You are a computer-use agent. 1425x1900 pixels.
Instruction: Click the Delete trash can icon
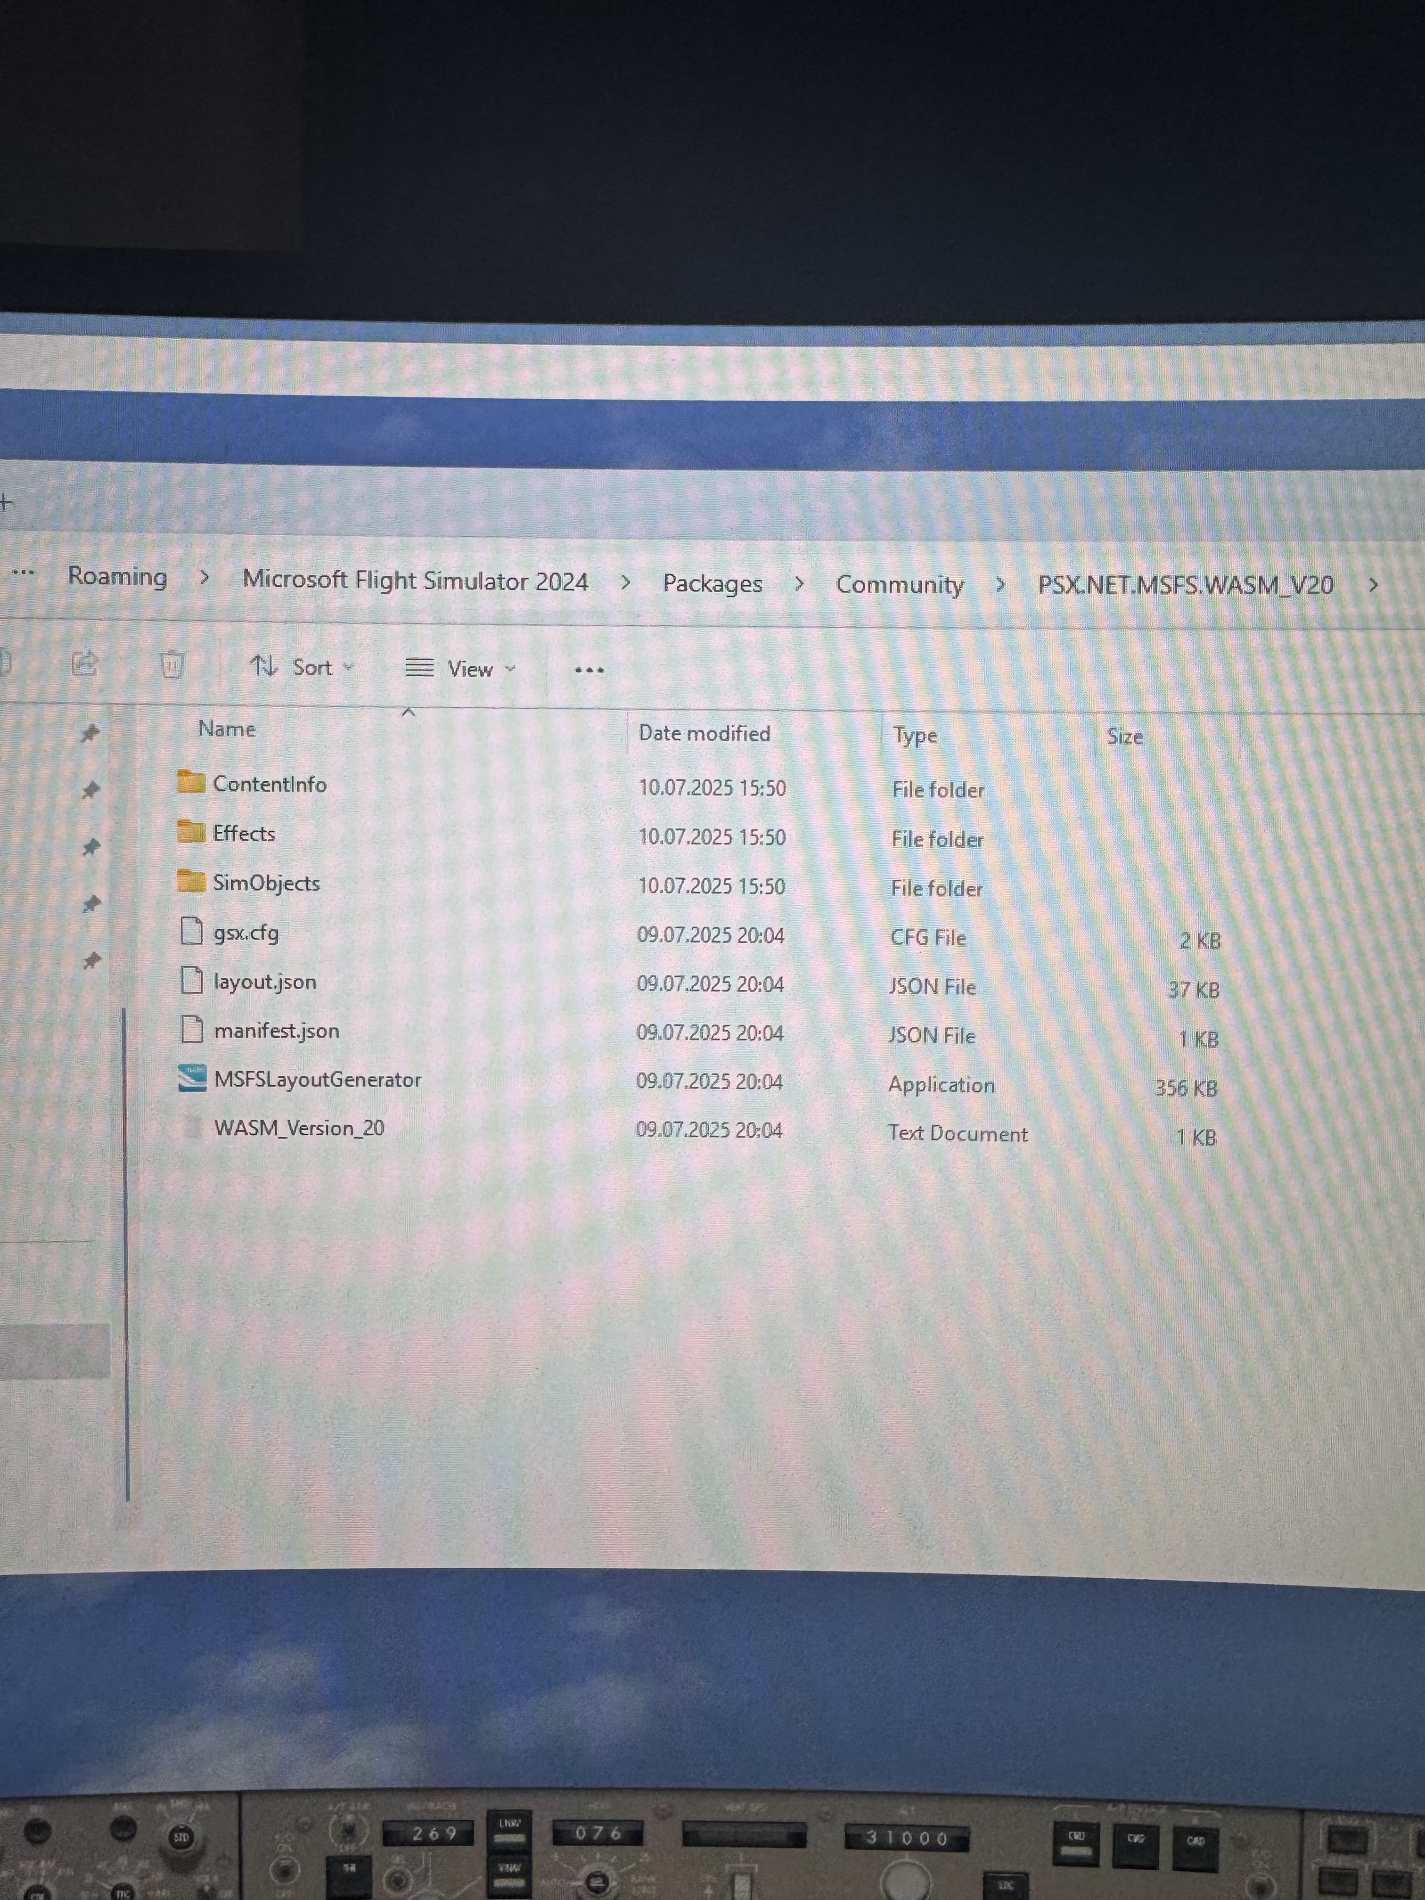[x=172, y=664]
